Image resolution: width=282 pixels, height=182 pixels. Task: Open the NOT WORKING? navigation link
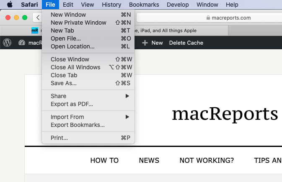pyautogui.click(x=207, y=160)
